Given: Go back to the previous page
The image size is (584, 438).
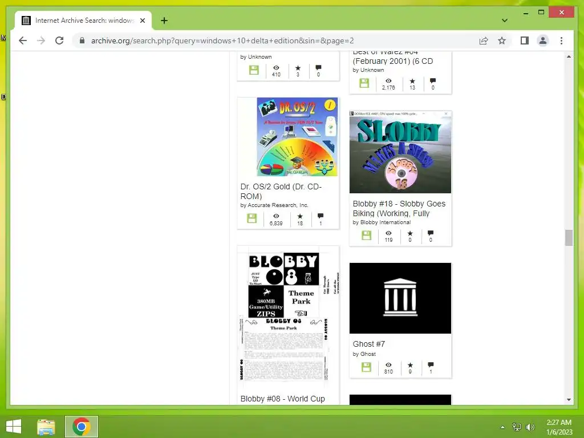Looking at the screenshot, I should click(x=23, y=40).
